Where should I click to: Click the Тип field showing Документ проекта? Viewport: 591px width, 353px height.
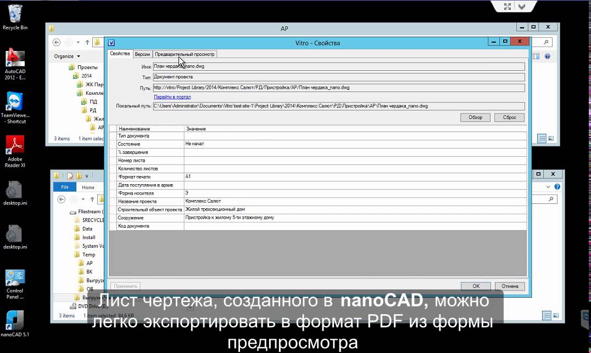click(338, 77)
